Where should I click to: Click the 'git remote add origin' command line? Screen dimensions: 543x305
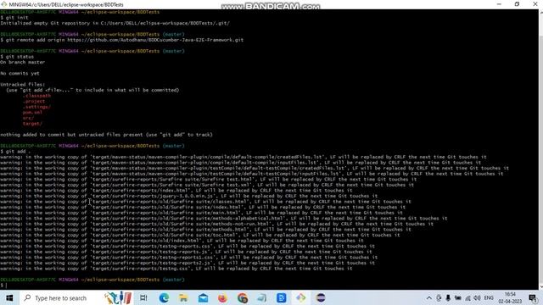point(122,40)
